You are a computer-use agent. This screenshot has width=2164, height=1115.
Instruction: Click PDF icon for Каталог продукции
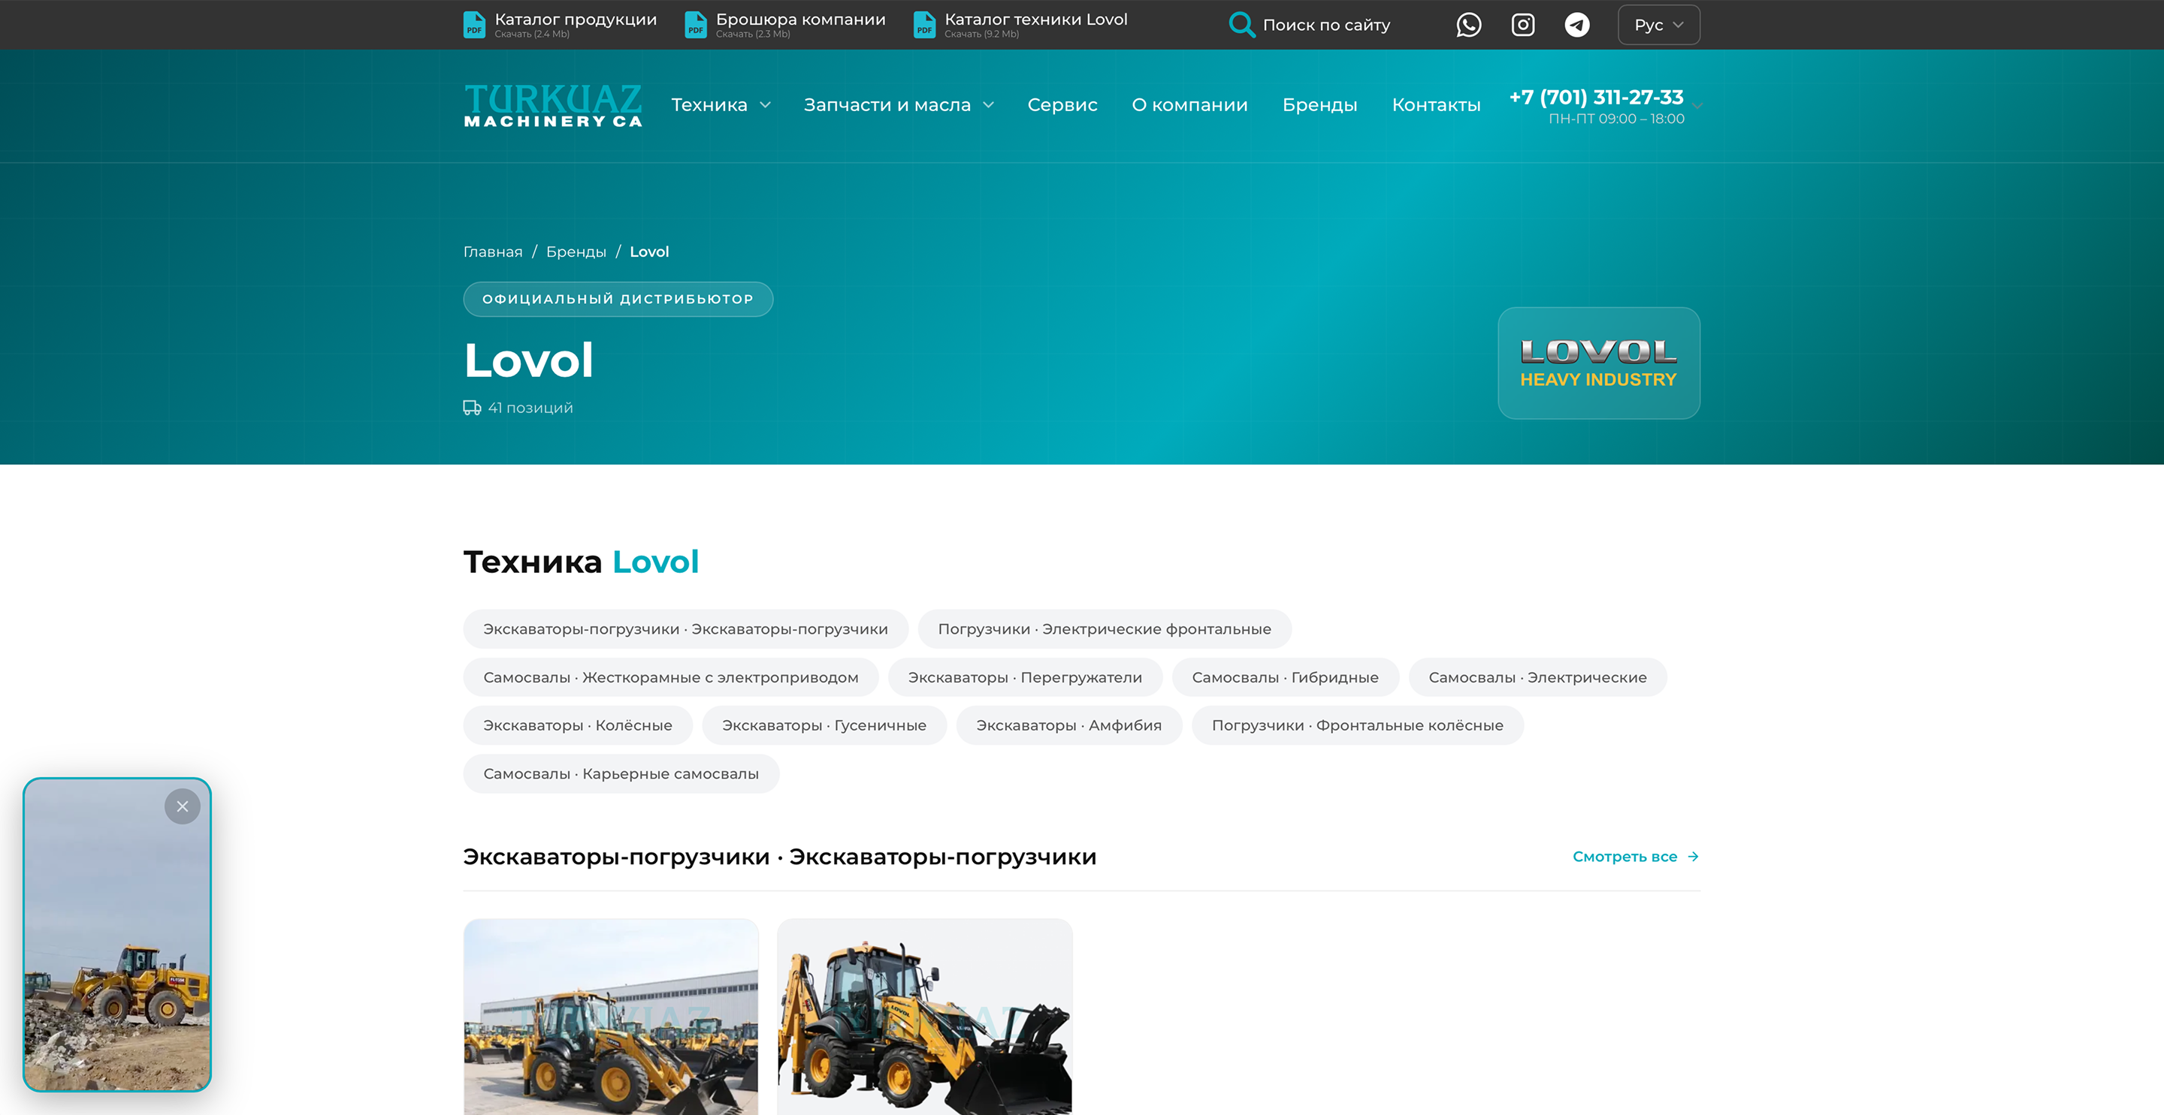coord(475,24)
